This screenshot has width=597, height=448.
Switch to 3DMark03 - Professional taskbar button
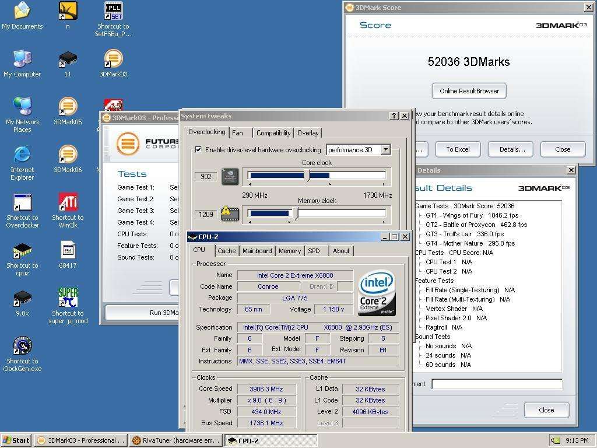80,440
